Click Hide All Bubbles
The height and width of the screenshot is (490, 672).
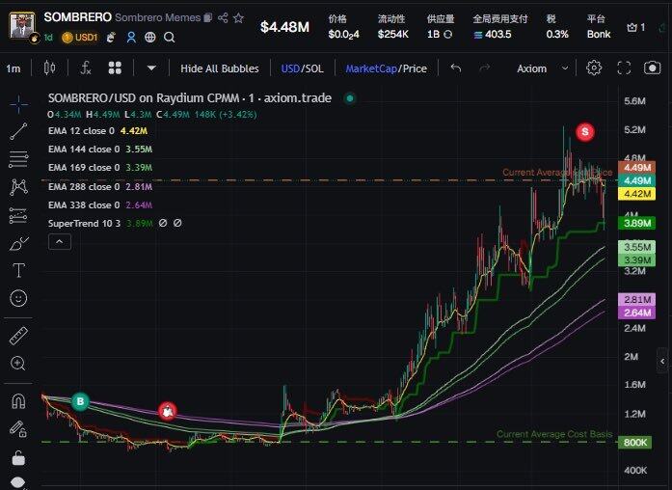[219, 68]
